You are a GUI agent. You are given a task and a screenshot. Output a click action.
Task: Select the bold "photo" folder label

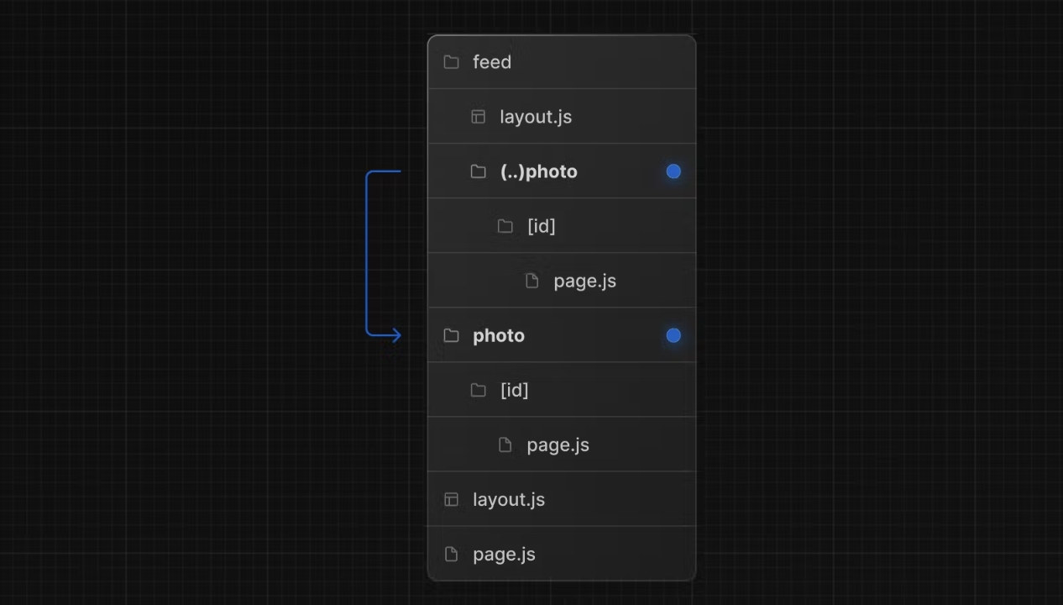tap(499, 335)
